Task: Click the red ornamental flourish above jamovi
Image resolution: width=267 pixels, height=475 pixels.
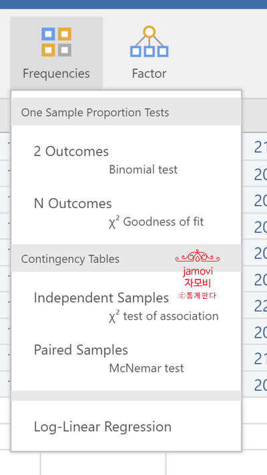Action: coord(198,256)
